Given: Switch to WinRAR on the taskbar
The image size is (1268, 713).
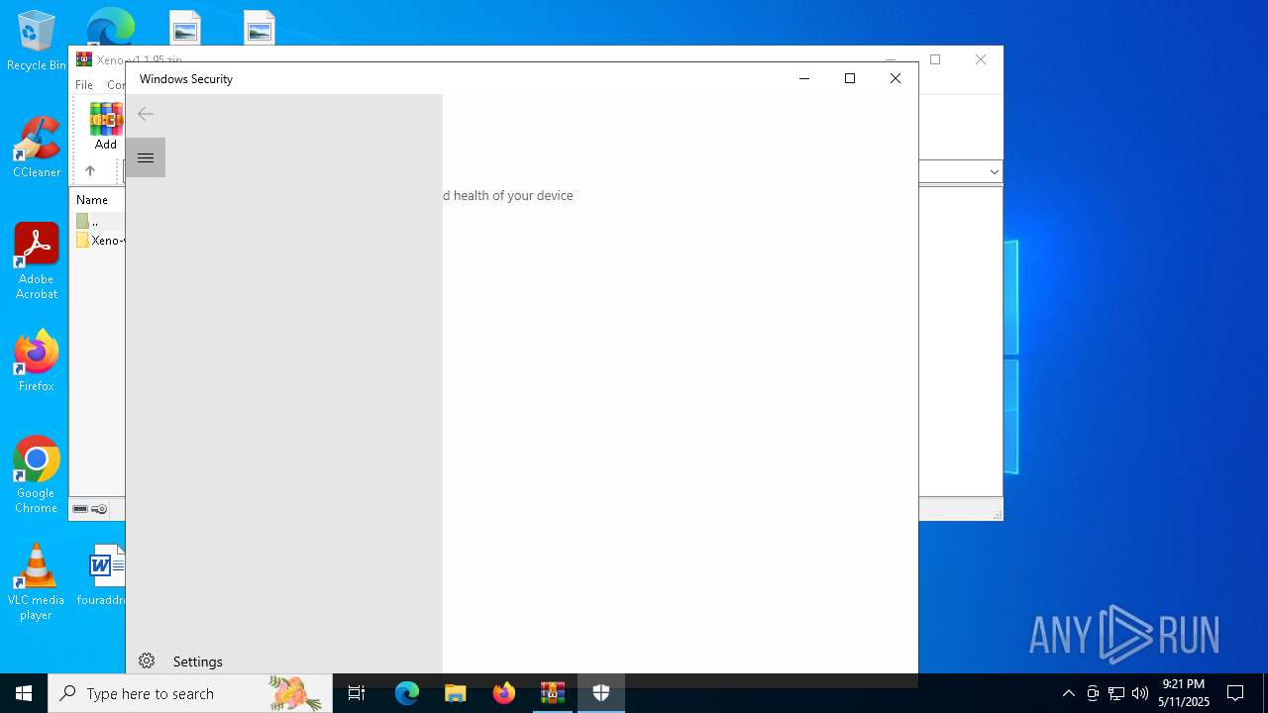Looking at the screenshot, I should pos(553,693).
